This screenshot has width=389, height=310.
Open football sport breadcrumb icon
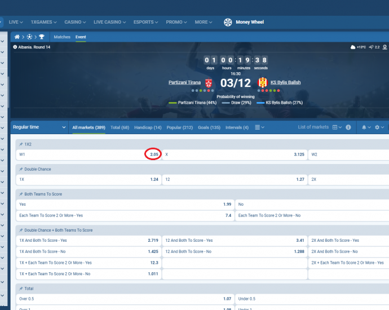[29, 37]
